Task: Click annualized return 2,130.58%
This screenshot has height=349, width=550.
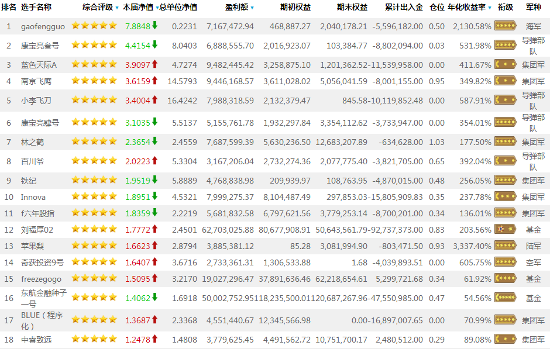Action: [472, 26]
